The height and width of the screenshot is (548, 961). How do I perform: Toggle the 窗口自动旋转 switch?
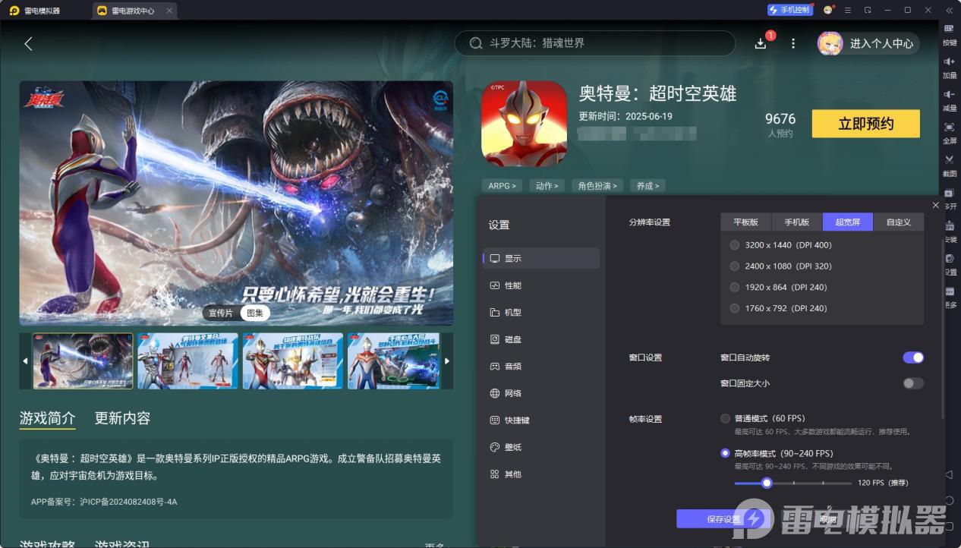tap(912, 357)
